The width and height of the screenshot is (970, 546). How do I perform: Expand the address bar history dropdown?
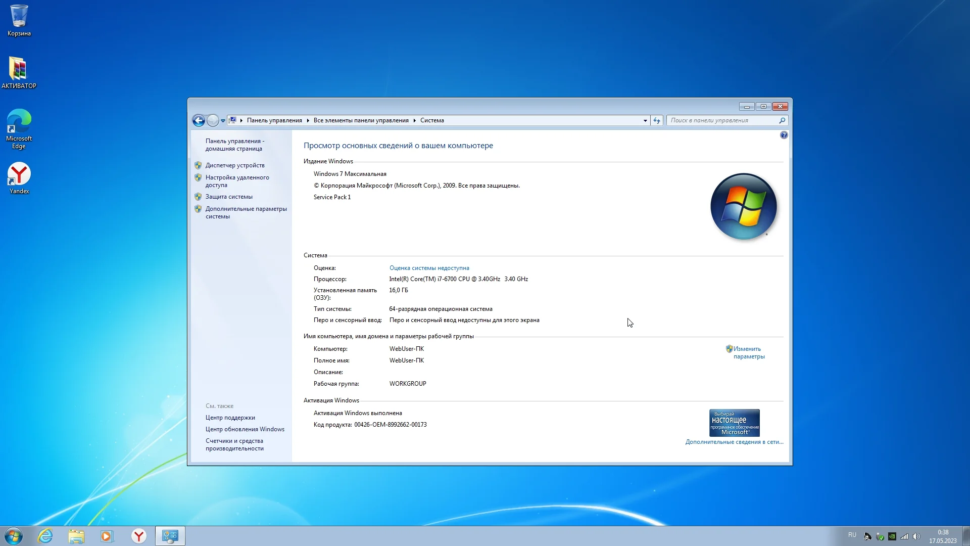(x=645, y=120)
